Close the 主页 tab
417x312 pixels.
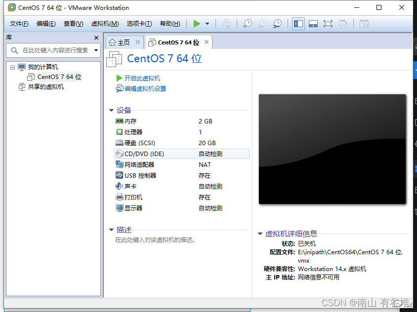click(138, 42)
